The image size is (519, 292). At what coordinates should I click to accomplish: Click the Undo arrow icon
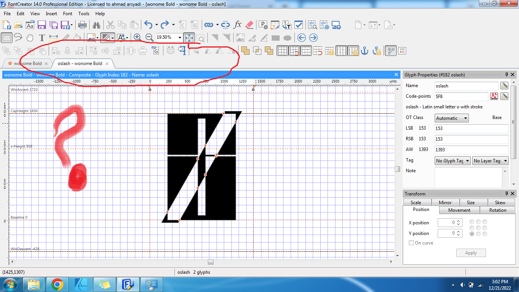[148, 25]
